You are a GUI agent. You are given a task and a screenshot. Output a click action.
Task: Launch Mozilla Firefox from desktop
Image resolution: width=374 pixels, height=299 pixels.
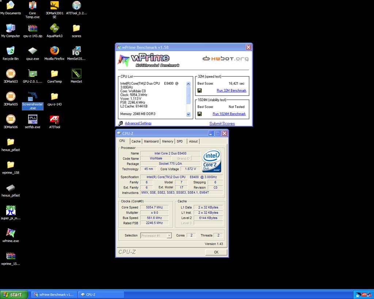(x=54, y=54)
